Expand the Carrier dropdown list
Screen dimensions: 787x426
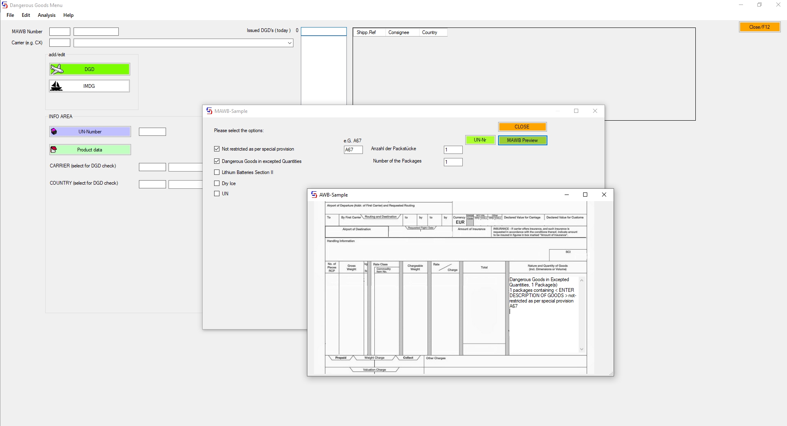click(x=289, y=43)
